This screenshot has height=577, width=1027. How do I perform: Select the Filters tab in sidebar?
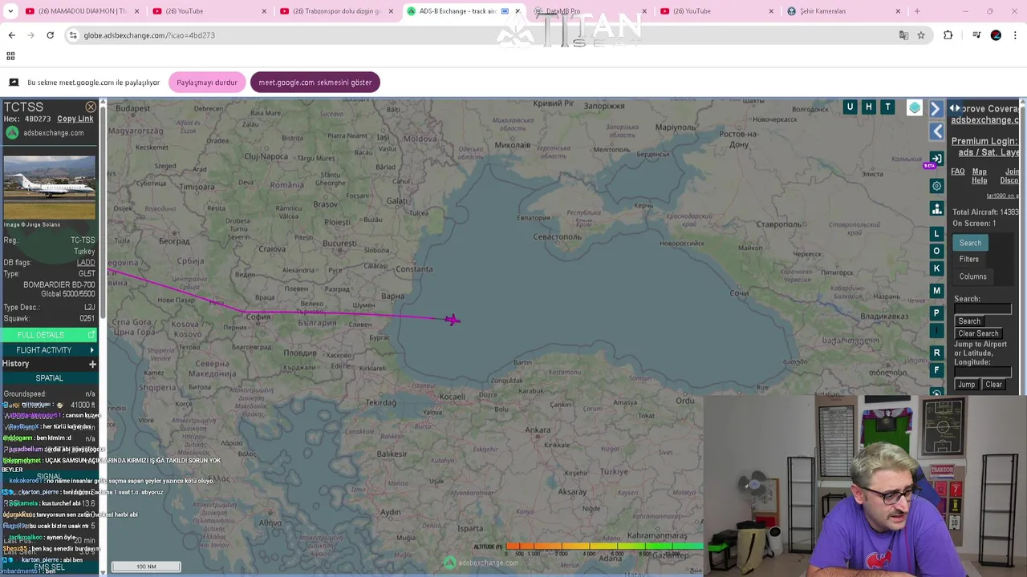(x=969, y=259)
